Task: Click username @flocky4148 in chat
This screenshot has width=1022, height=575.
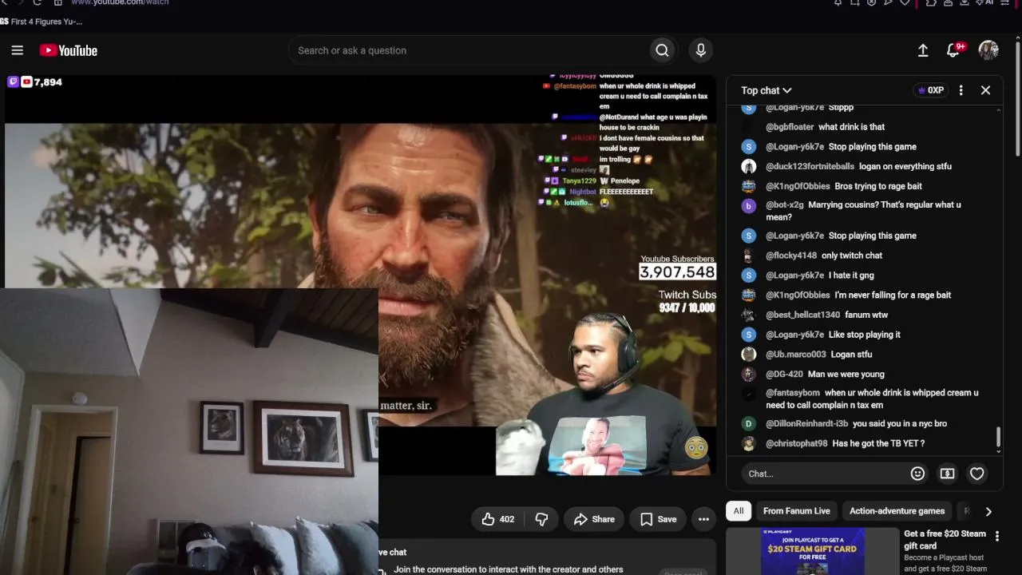Action: click(x=791, y=256)
